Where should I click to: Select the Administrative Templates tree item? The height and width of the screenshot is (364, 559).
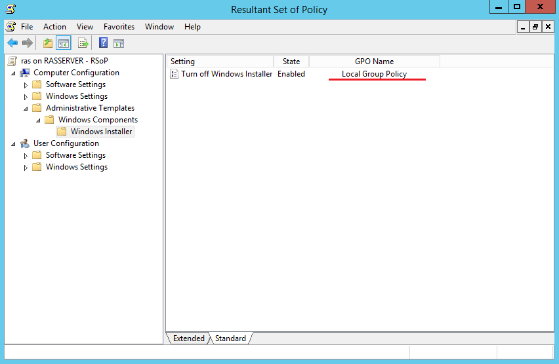coord(90,108)
